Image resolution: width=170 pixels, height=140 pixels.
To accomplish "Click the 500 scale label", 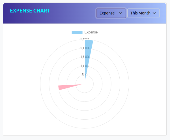I will click(85, 75).
